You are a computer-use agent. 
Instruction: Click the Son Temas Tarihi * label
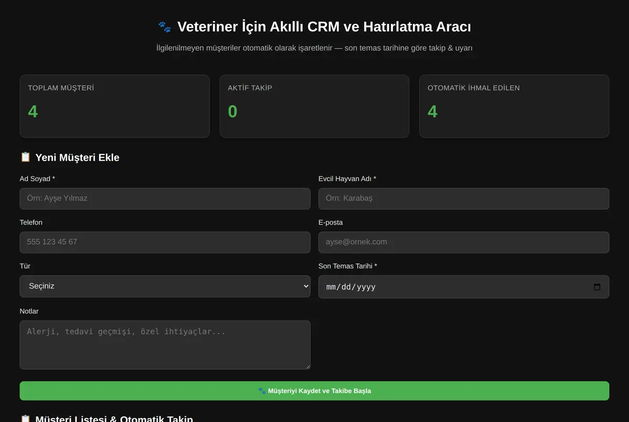[348, 266]
